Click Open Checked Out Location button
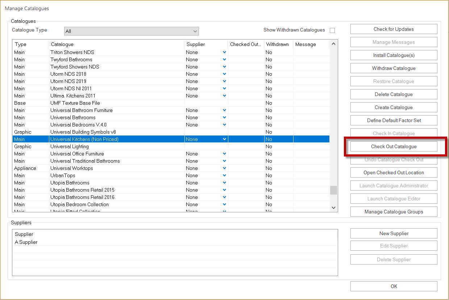Viewport: 449px width, 300px height. (394, 172)
